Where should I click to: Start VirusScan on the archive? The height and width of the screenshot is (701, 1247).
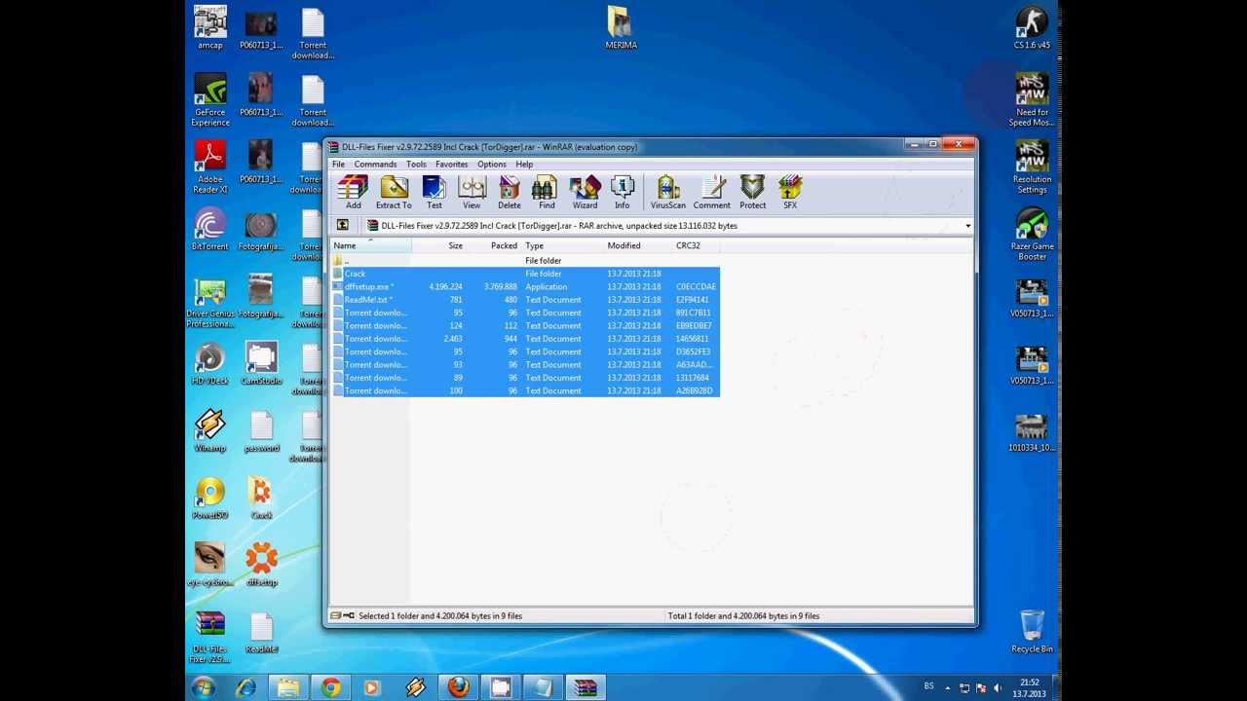(668, 192)
